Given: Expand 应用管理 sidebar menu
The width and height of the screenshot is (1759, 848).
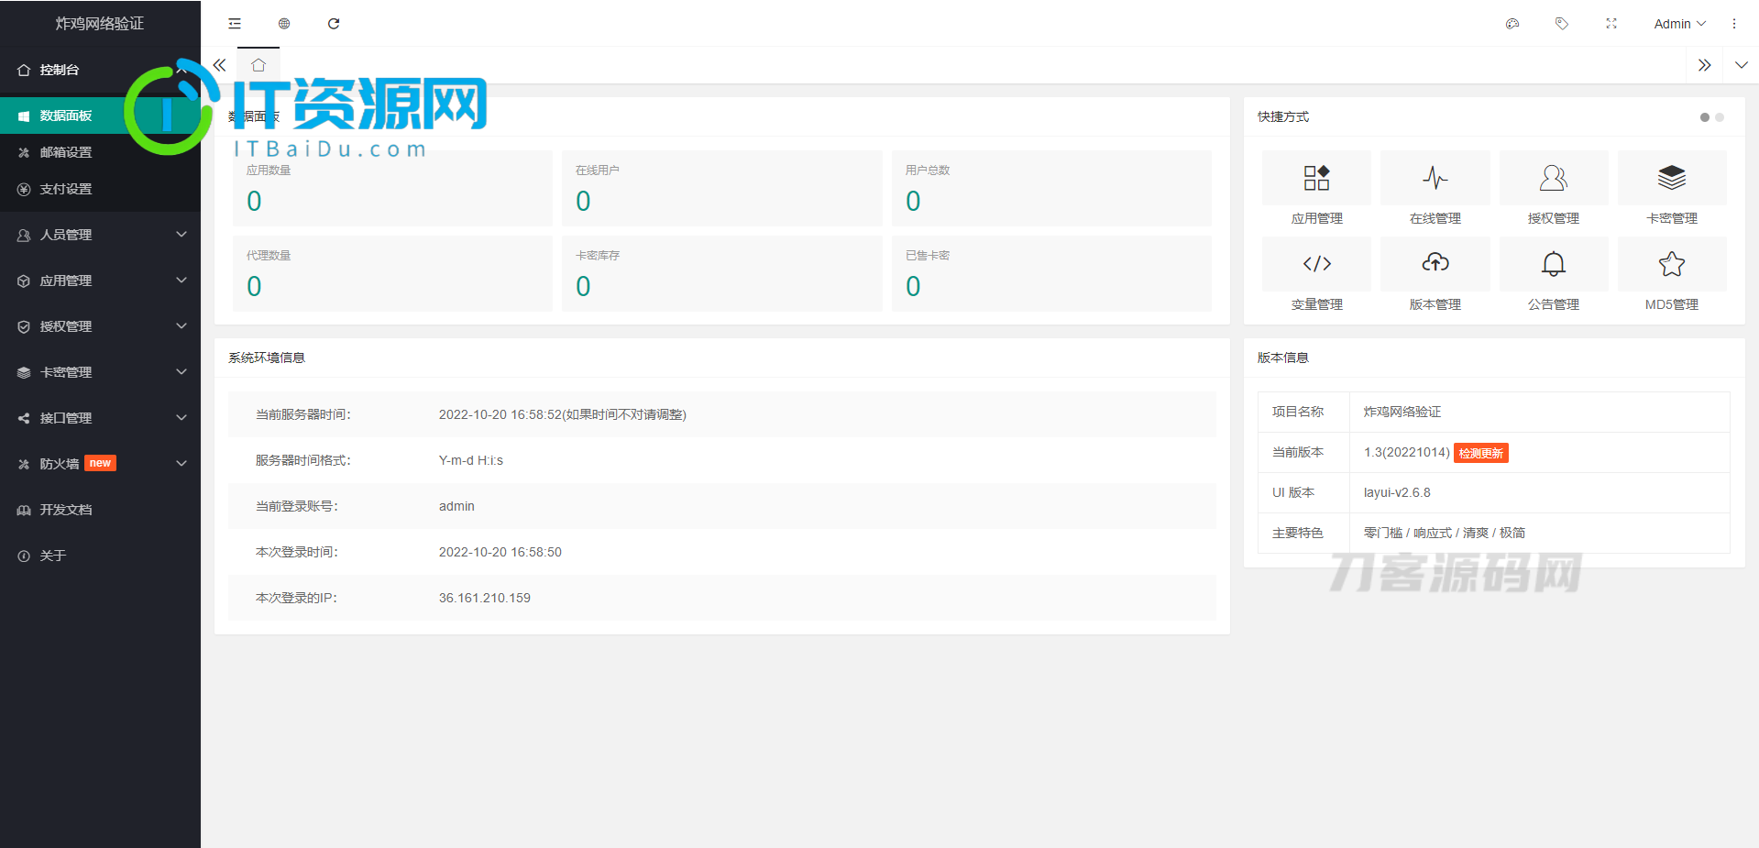Looking at the screenshot, I should (100, 281).
